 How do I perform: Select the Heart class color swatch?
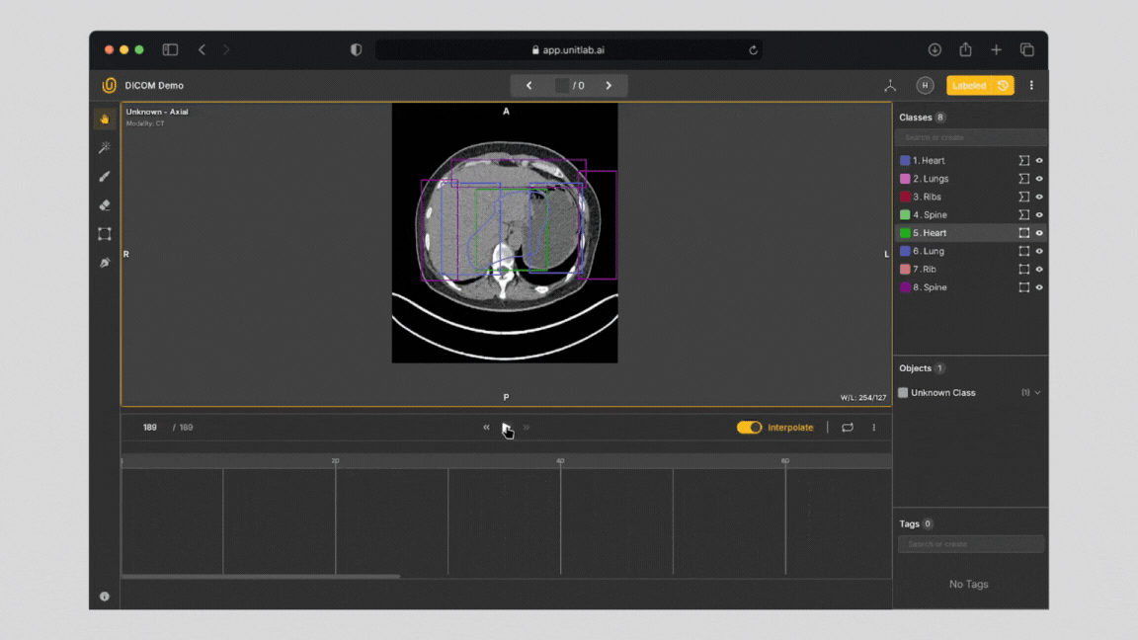point(907,160)
